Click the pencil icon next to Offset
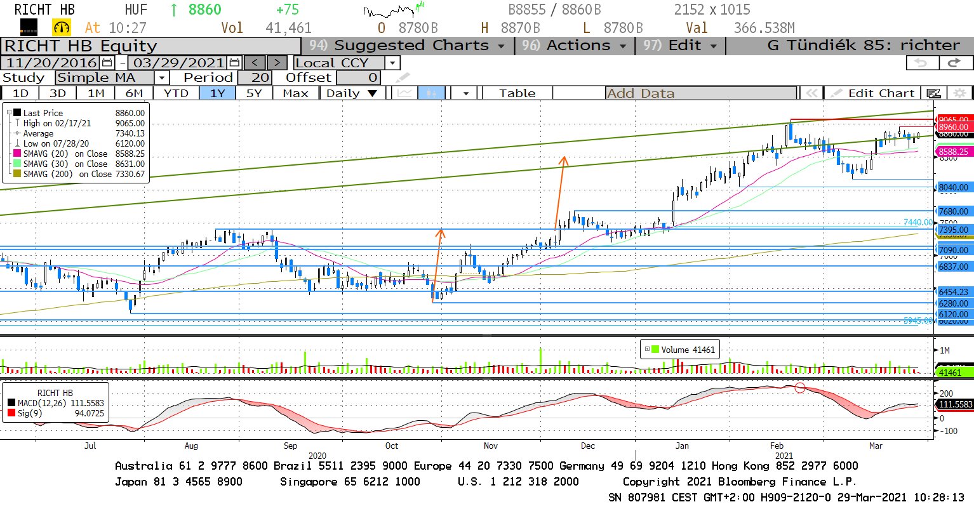 click(403, 78)
